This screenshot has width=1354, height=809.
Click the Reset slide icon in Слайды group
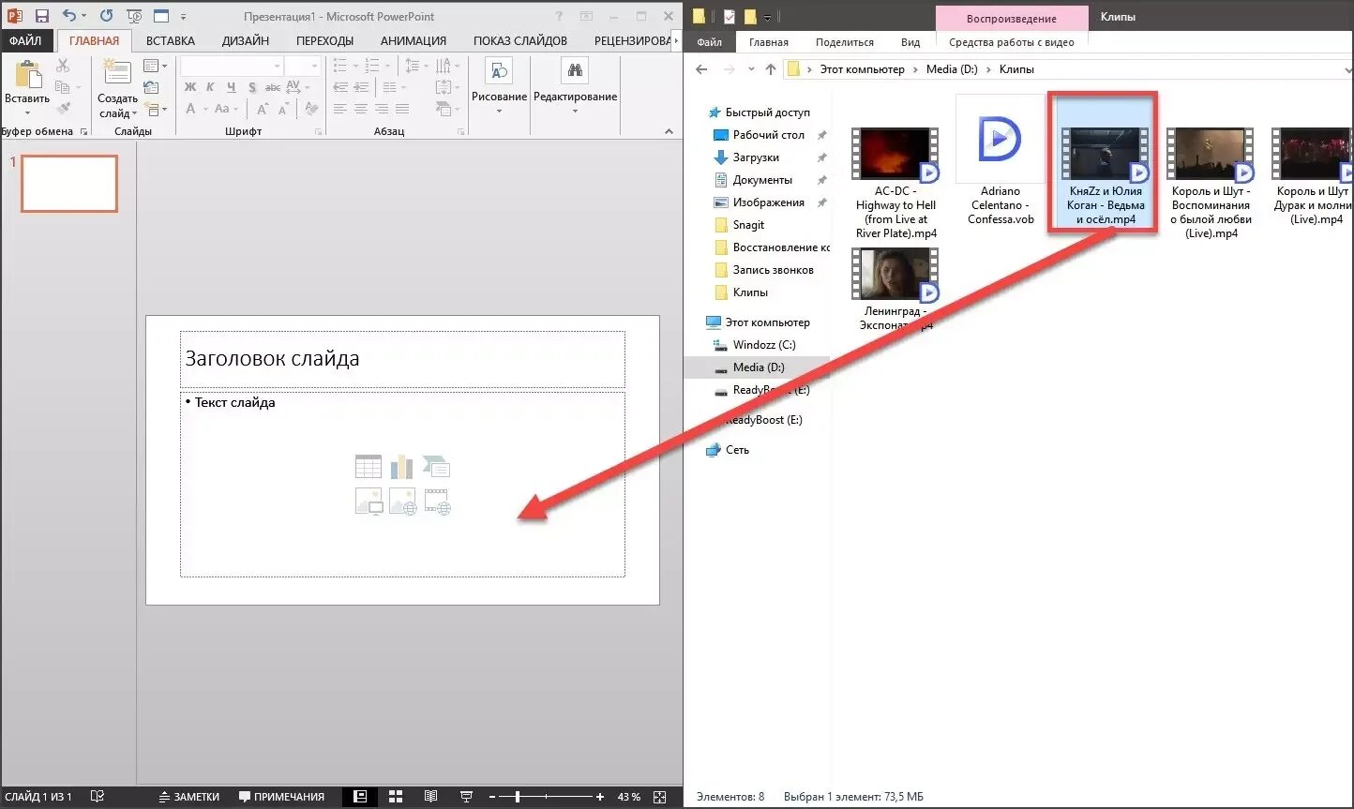151,88
